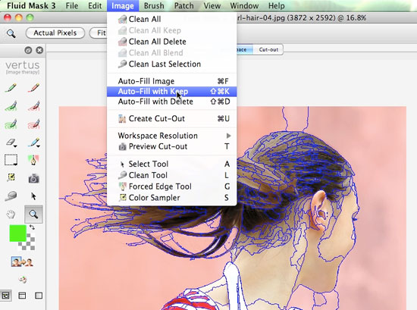Open the Brush menu
The image size is (417, 310).
pos(154,5)
